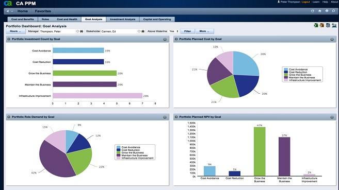Collapse the Portfolio Role Demand by Goal portlet

click(x=9, y=117)
